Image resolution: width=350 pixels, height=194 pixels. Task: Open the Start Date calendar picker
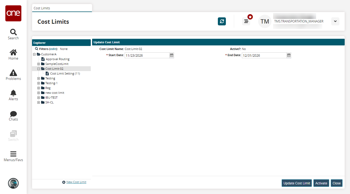[x=172, y=55]
